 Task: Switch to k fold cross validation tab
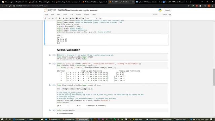pos(148,2)
